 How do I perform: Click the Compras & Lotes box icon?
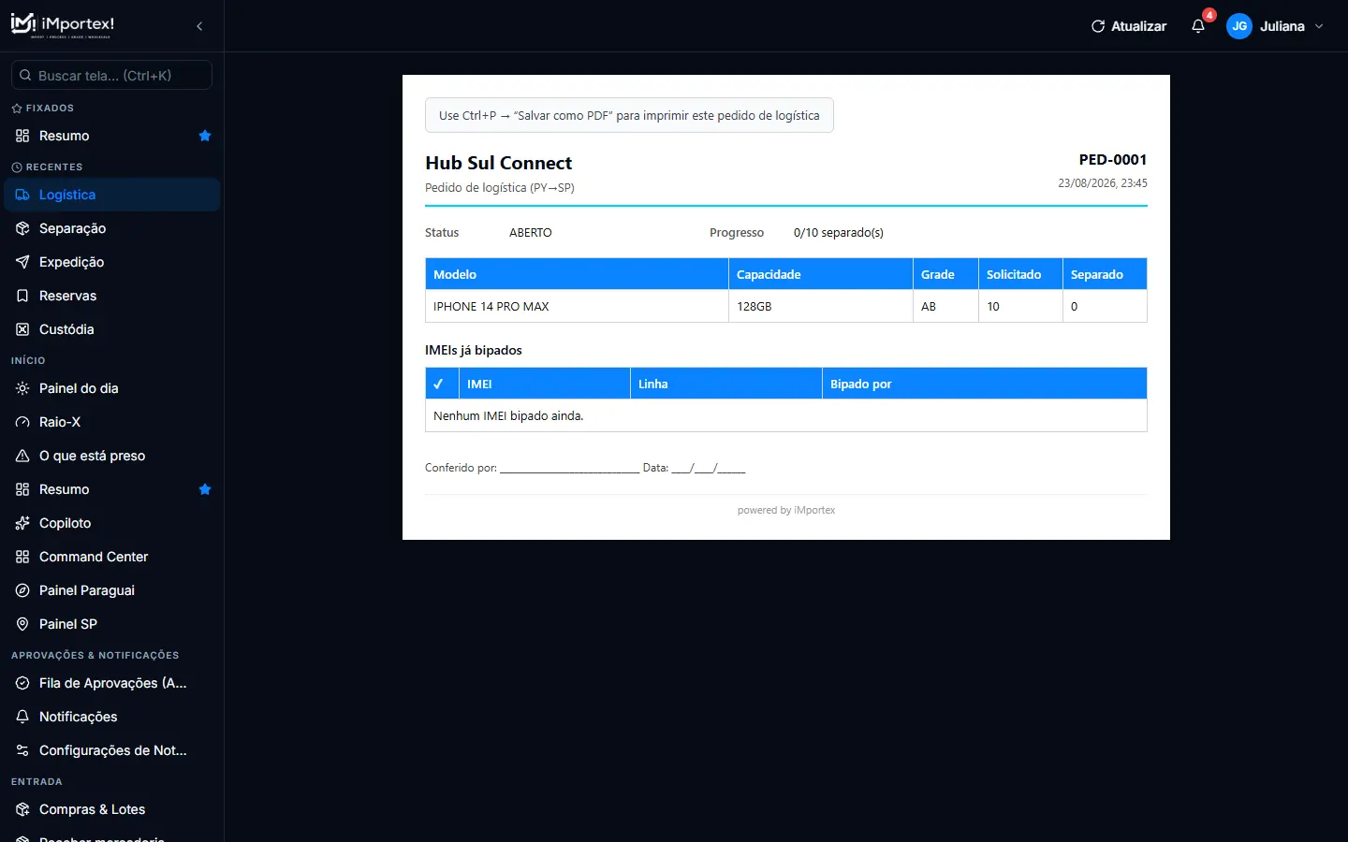(x=22, y=809)
